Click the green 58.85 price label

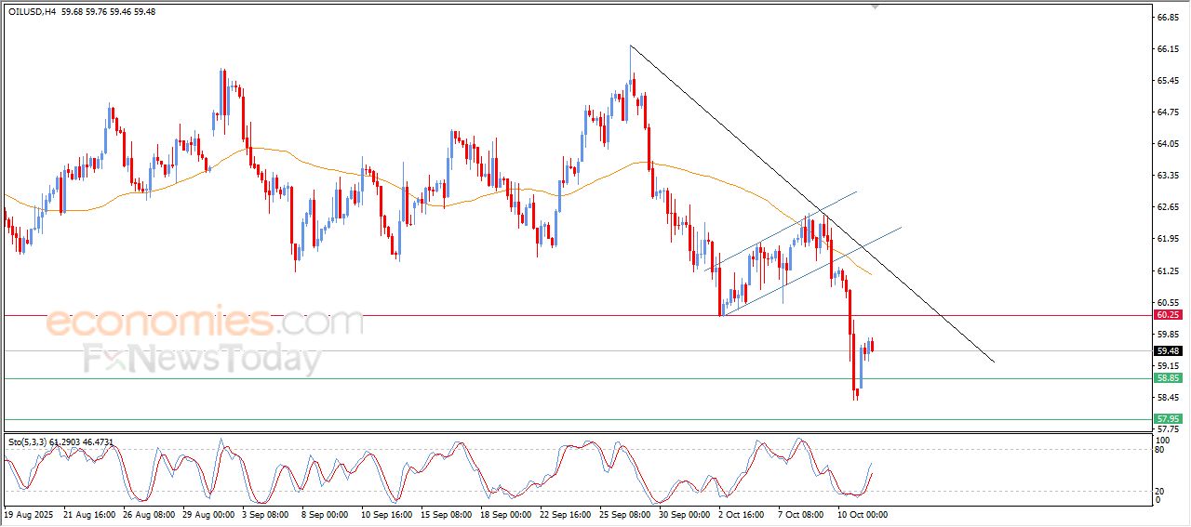click(x=1168, y=379)
